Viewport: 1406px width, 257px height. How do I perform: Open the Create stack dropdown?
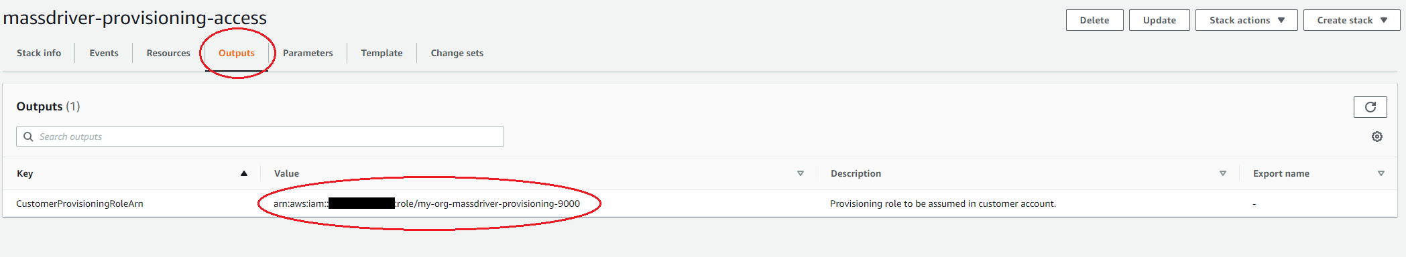tap(1352, 20)
